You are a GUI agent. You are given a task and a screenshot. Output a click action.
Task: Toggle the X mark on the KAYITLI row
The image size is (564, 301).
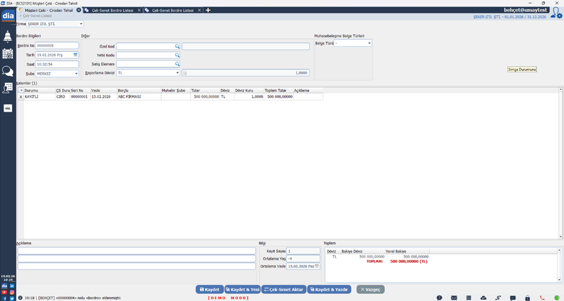point(21,96)
